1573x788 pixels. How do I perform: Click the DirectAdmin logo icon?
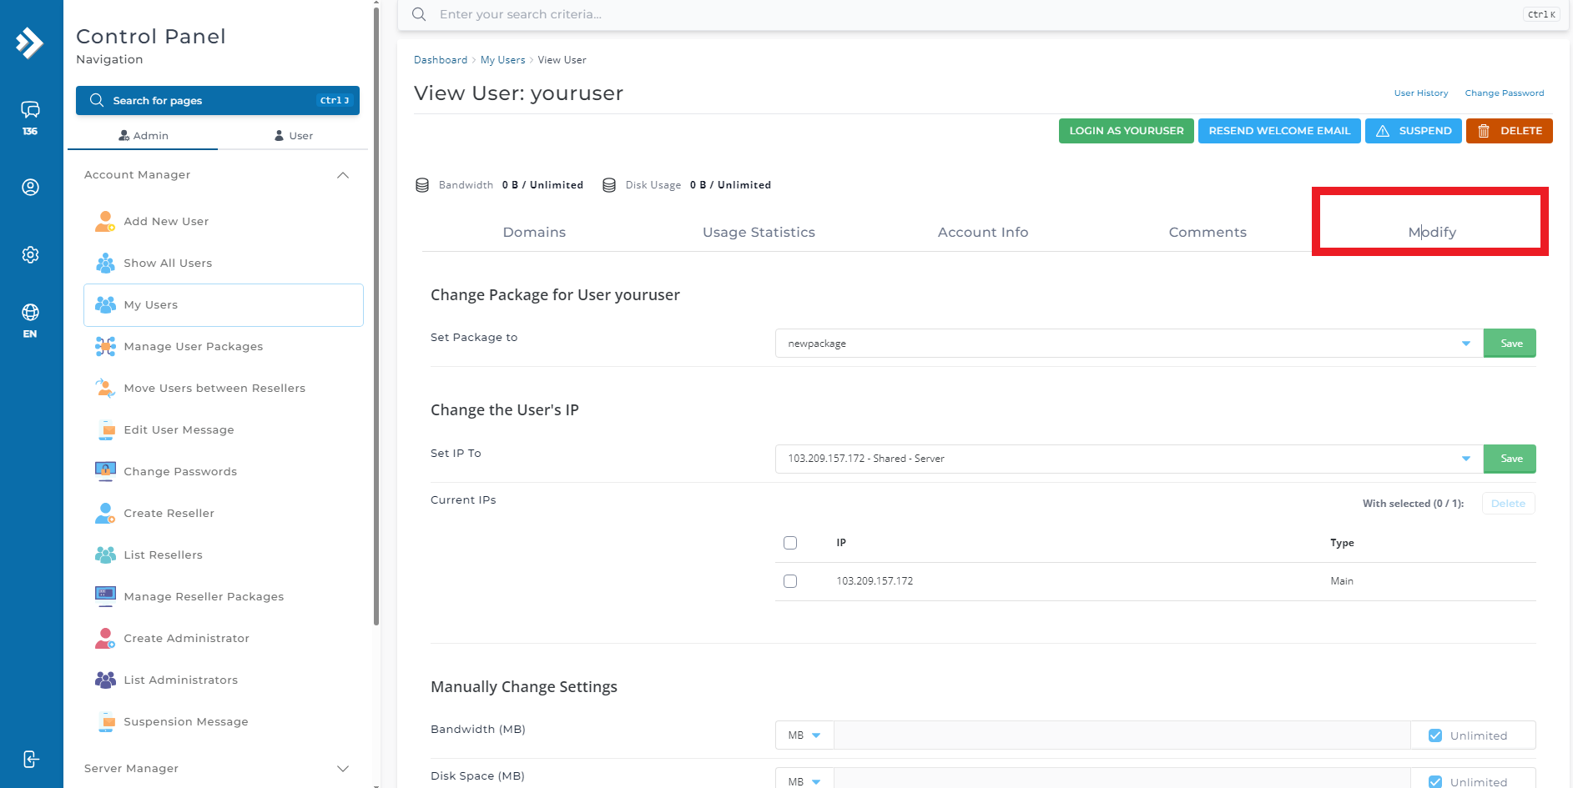(x=30, y=43)
